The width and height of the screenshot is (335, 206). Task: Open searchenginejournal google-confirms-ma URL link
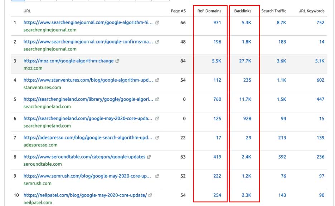point(88,42)
